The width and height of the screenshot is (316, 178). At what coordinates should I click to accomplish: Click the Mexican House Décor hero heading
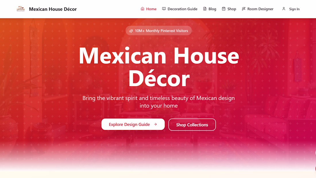pyautogui.click(x=159, y=67)
